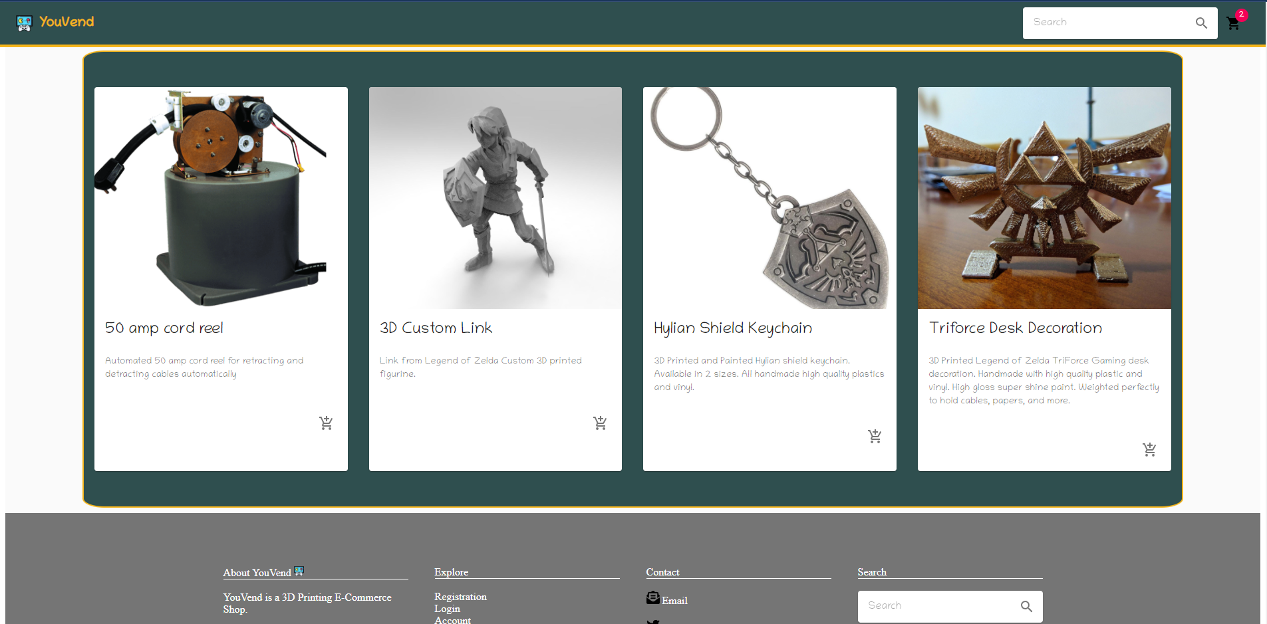1267x624 pixels.
Task: Open the 3D Custom Link figurine image
Action: pyautogui.click(x=495, y=198)
